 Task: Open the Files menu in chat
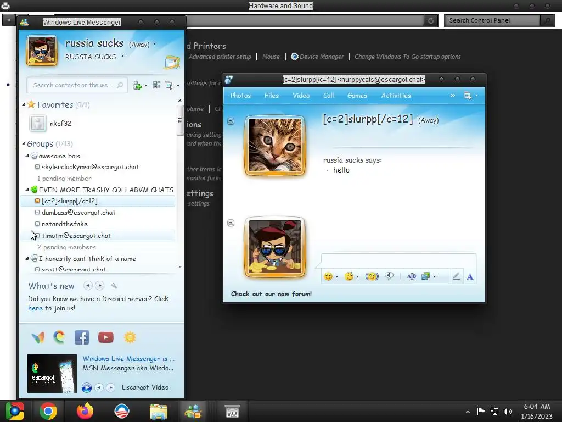coord(272,96)
